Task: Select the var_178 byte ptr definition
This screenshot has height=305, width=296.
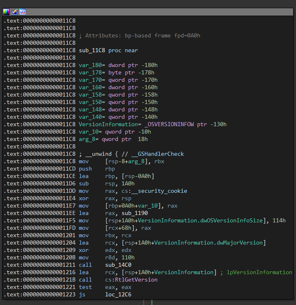Action: (116, 73)
